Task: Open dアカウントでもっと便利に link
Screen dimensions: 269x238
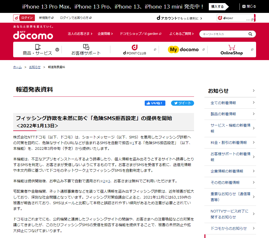Action: tap(179, 18)
